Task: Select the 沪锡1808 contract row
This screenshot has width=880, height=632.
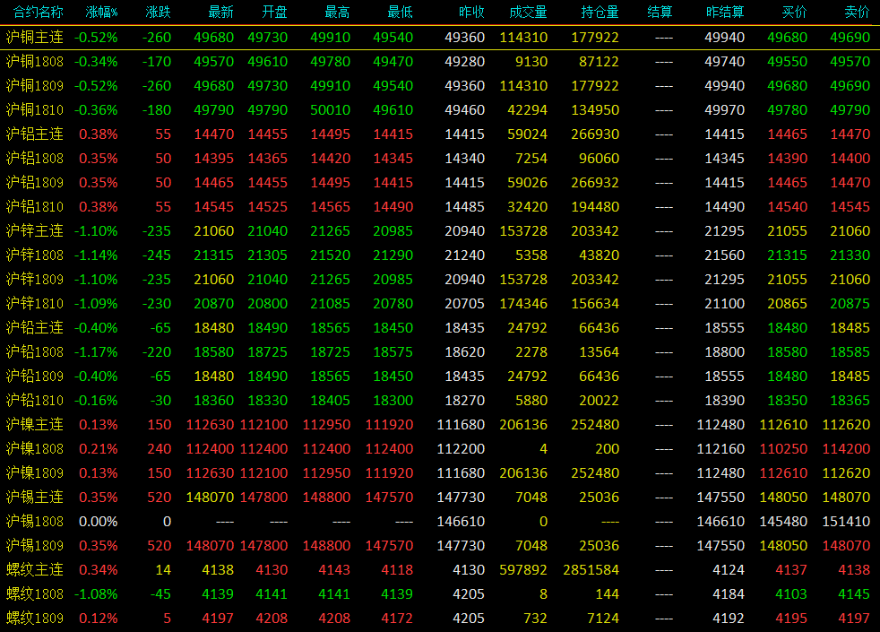Action: (440, 521)
